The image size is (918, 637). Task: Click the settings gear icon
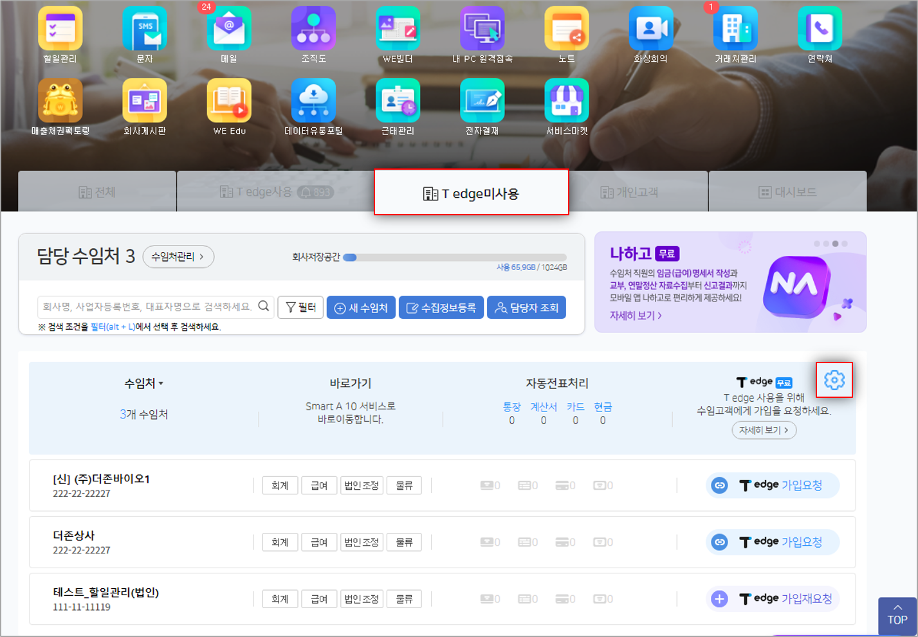coord(834,380)
